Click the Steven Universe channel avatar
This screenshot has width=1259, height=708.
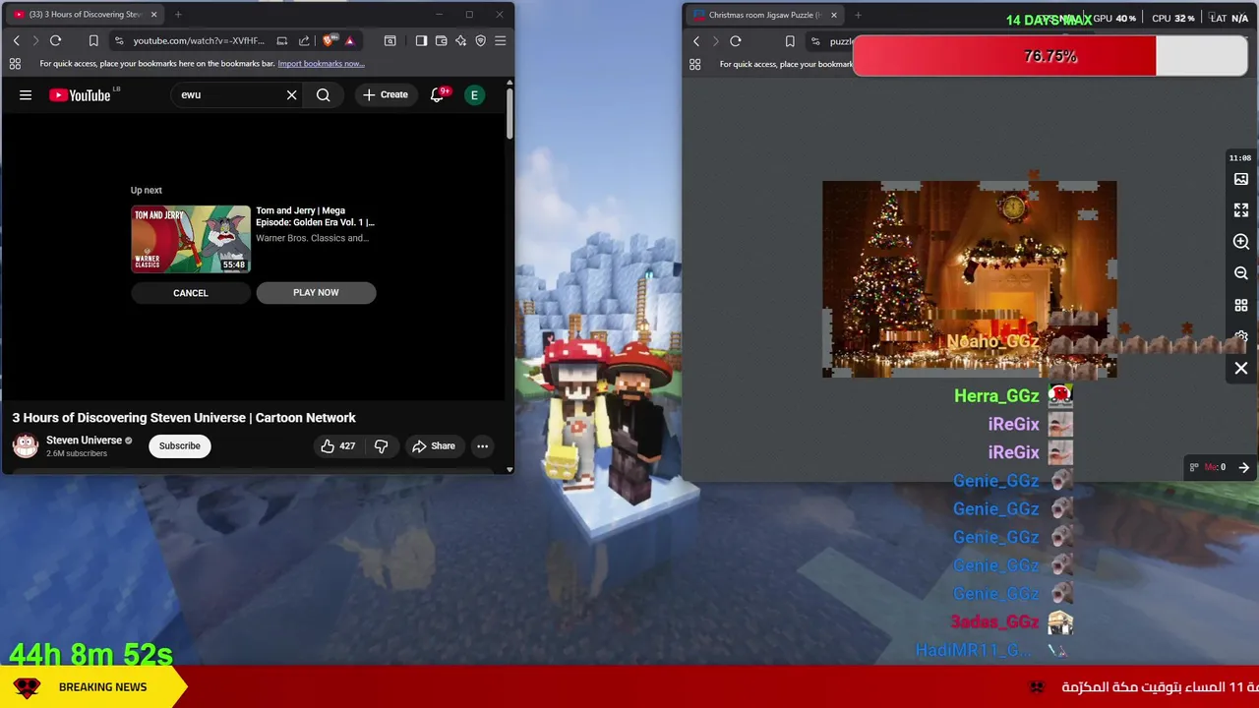[x=26, y=446]
